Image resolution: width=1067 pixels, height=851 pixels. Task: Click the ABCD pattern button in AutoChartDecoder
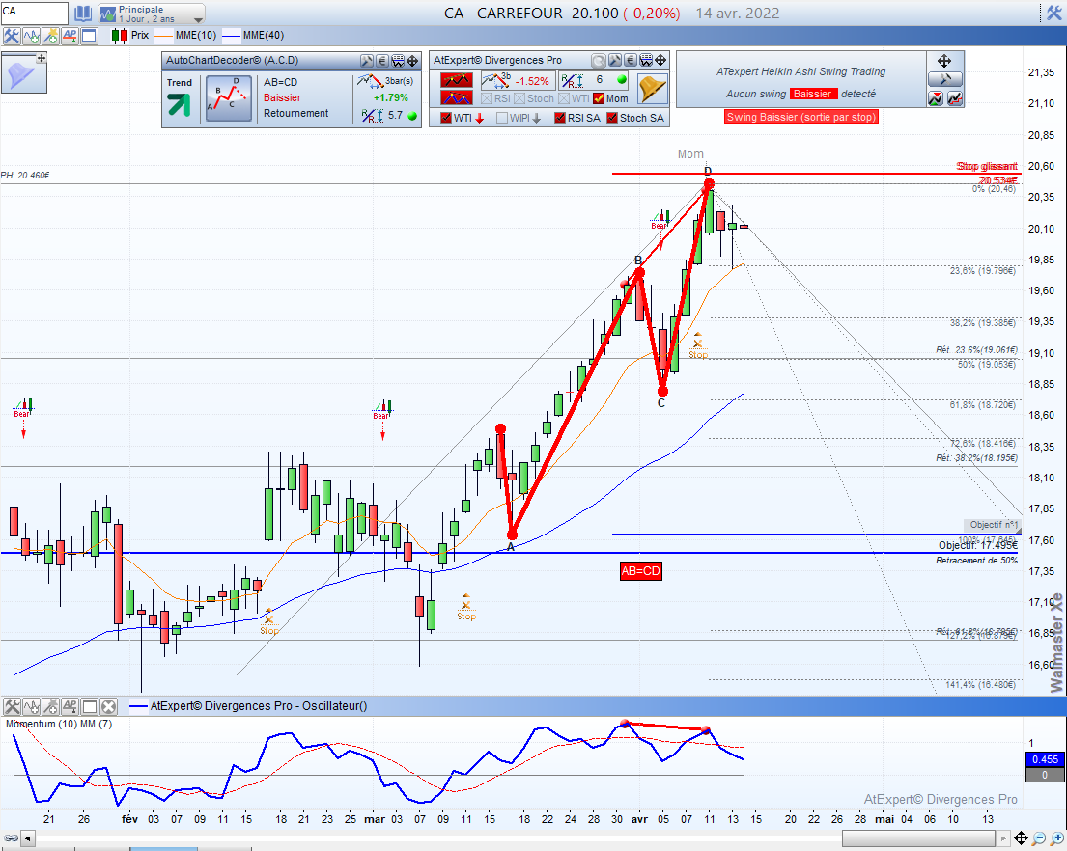click(x=229, y=98)
